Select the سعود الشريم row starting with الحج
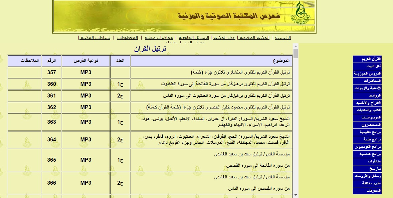 pyautogui.click(x=216, y=139)
